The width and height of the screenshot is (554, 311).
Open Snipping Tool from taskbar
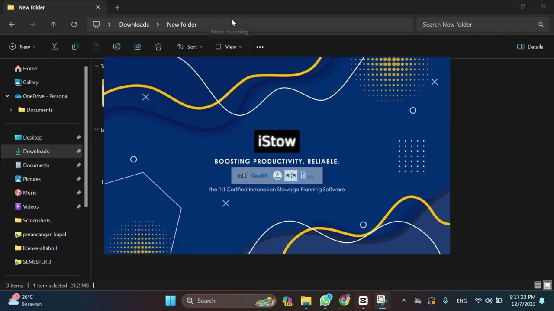coord(381,301)
